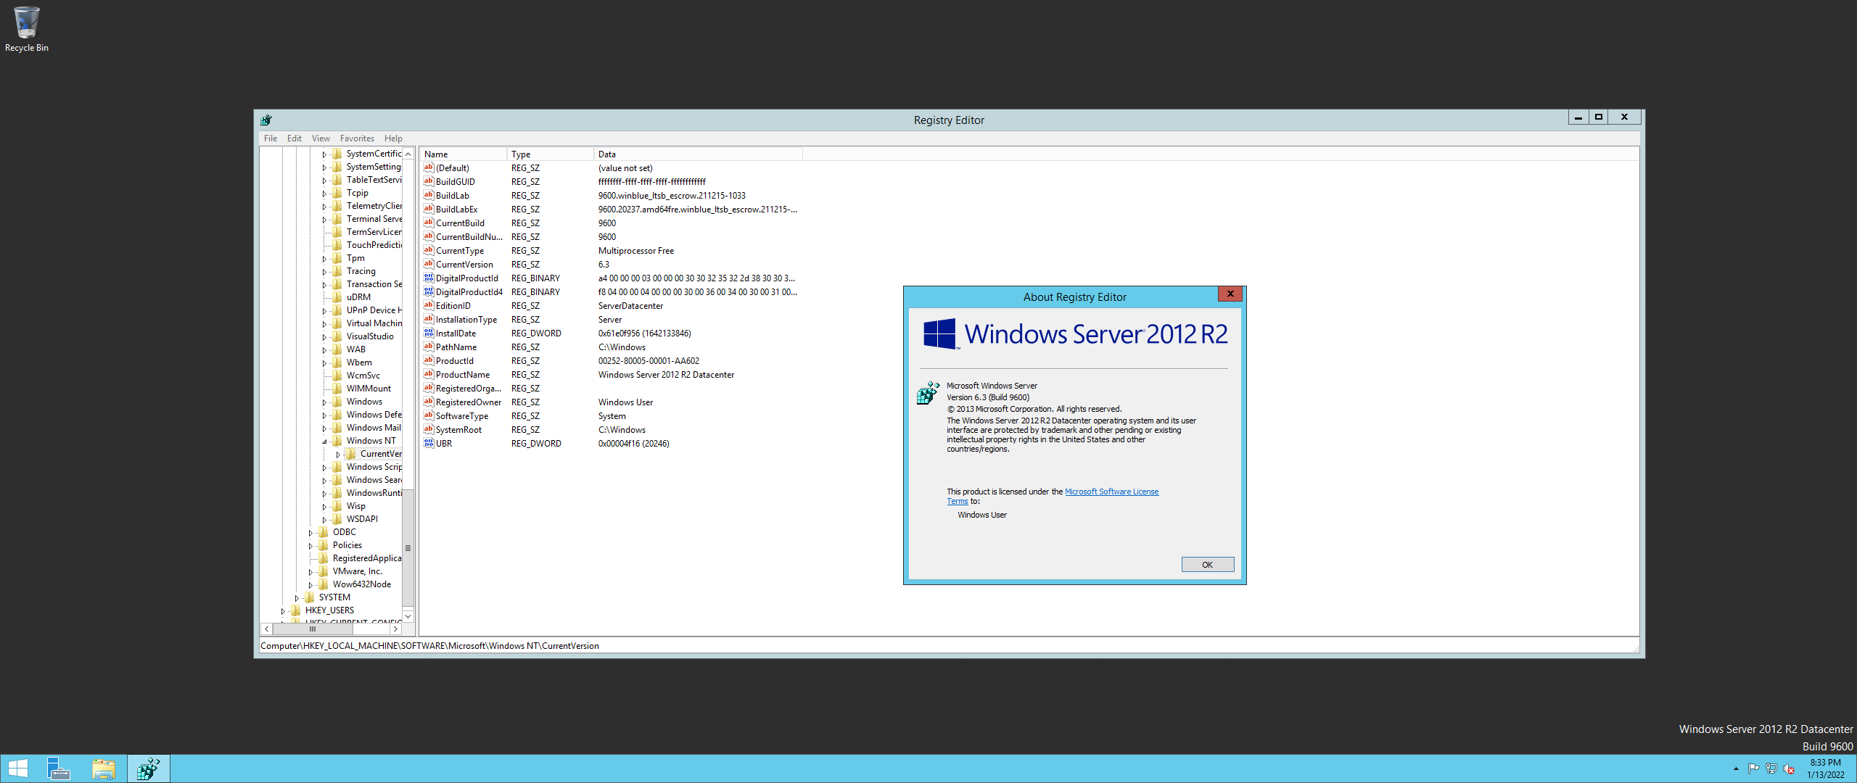
Task: Click the folder icon of SYSTEM key
Action: (x=310, y=597)
